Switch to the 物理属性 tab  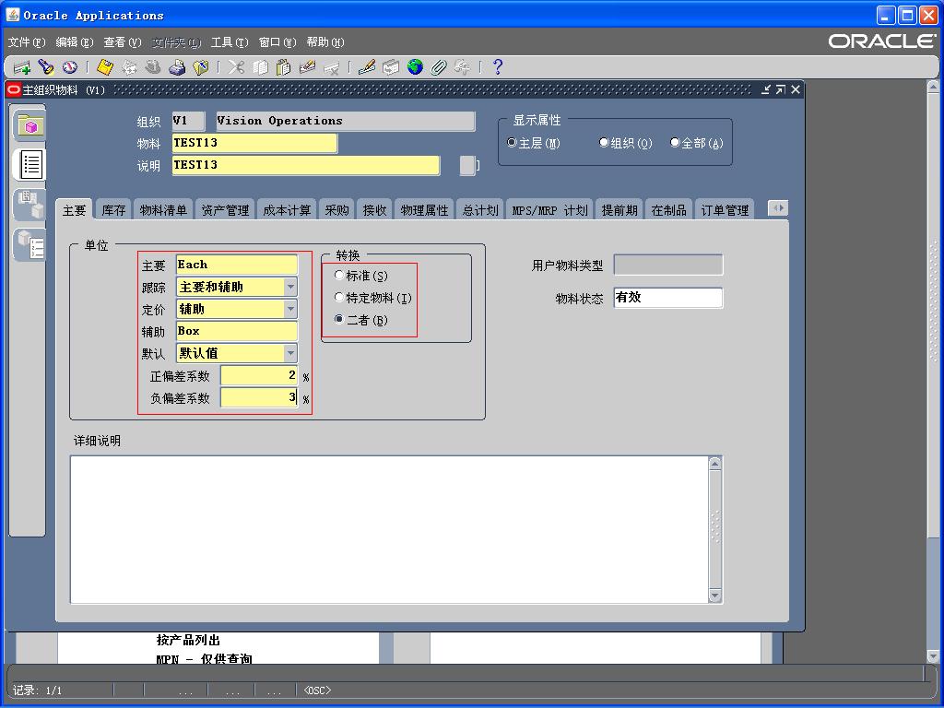click(424, 210)
